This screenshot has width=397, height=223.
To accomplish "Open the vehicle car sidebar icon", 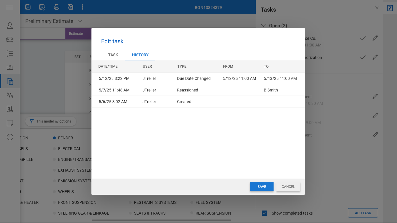I will pyautogui.click(x=10, y=39).
